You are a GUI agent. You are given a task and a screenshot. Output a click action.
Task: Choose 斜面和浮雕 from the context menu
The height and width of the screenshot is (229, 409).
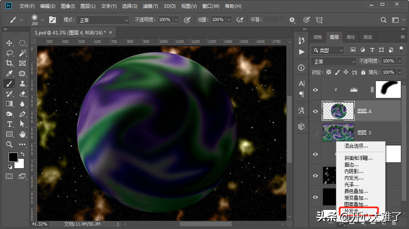coord(358,158)
